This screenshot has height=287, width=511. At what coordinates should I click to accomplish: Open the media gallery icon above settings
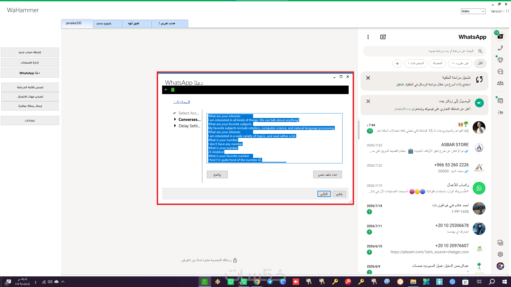(x=500, y=242)
